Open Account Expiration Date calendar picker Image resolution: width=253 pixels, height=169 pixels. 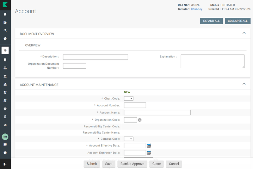point(149,153)
